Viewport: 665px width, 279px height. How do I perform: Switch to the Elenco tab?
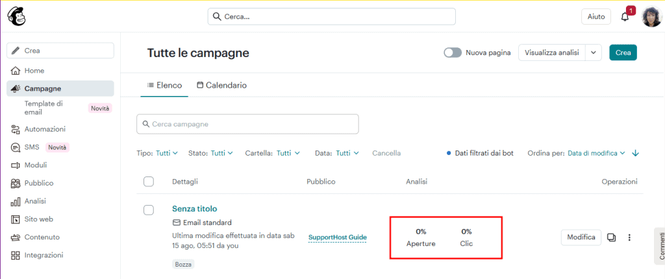[164, 85]
